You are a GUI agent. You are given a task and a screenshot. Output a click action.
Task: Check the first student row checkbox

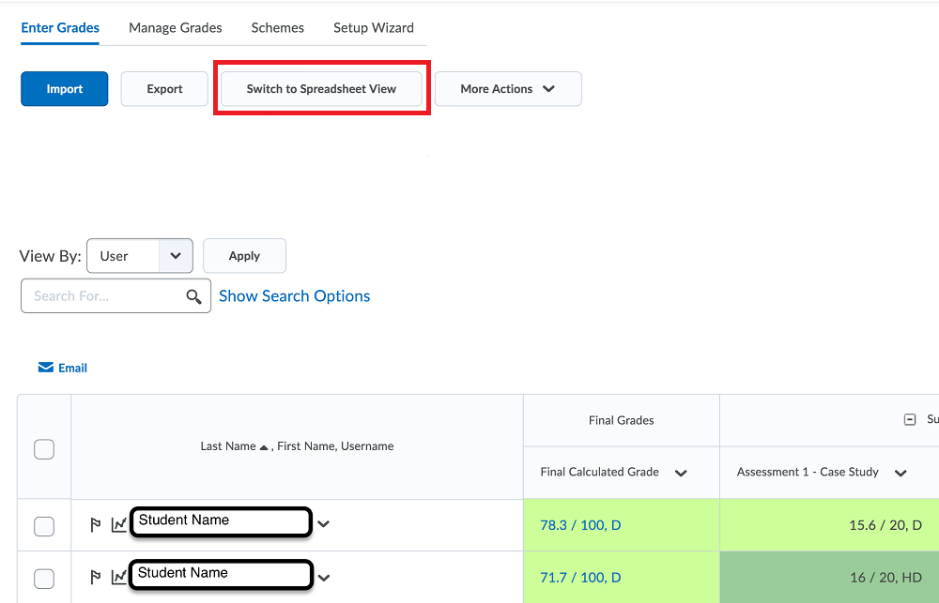44,526
